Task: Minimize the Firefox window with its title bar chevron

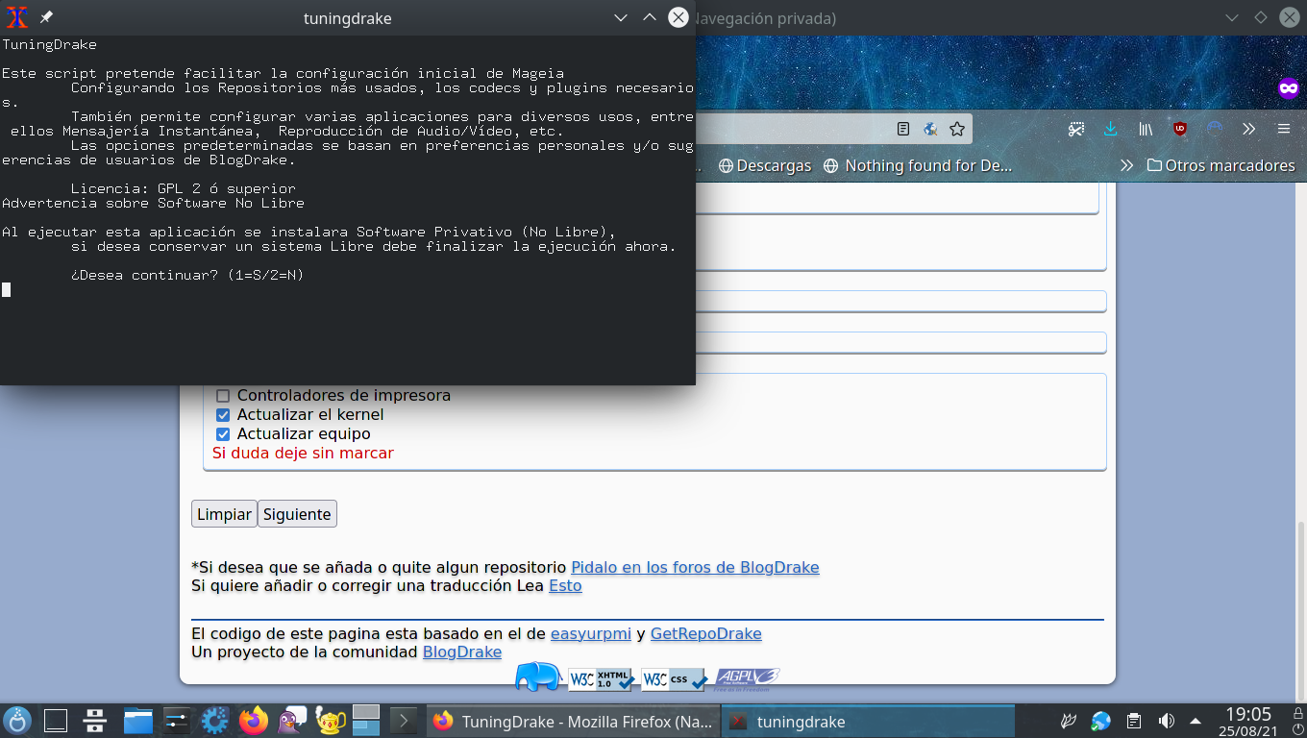Action: (1231, 17)
